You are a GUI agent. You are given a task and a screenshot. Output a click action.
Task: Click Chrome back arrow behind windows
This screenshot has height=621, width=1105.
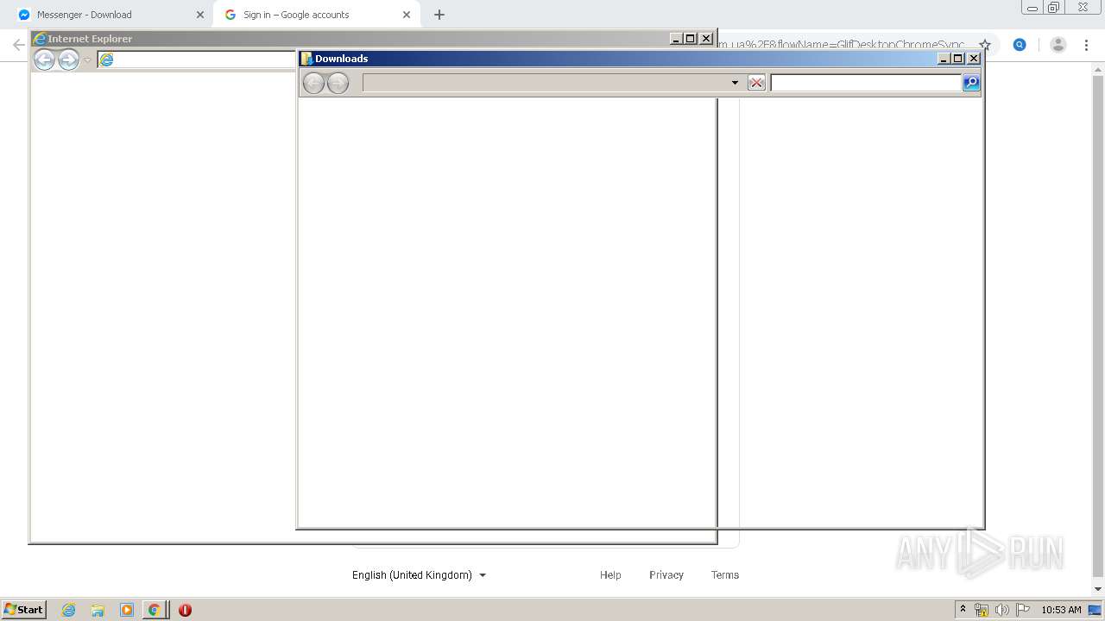tap(18, 45)
